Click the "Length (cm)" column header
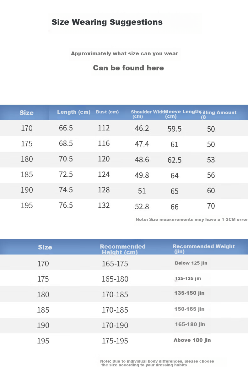The image size is (248, 378). pyautogui.click(x=74, y=112)
